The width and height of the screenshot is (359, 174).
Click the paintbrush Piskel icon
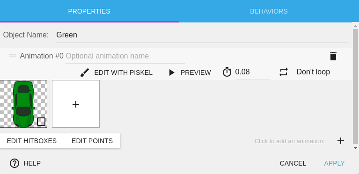pos(85,72)
